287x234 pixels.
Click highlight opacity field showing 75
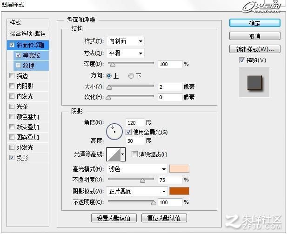pyautogui.click(x=170, y=180)
